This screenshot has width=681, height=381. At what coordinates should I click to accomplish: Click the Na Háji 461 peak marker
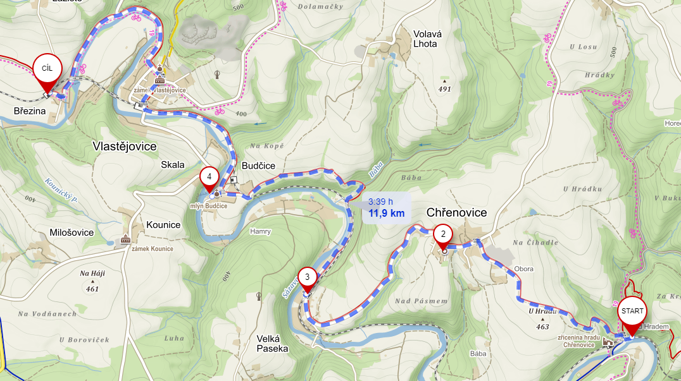click(92, 281)
